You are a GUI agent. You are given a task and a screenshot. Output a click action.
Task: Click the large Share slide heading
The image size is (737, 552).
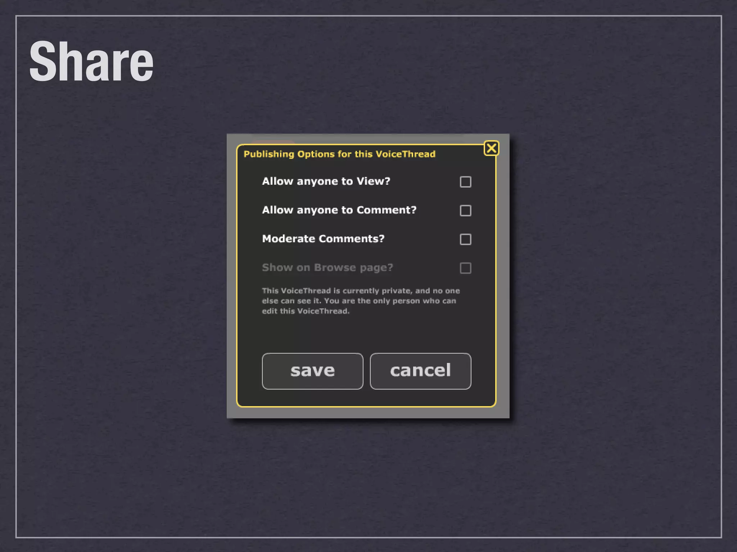[91, 61]
